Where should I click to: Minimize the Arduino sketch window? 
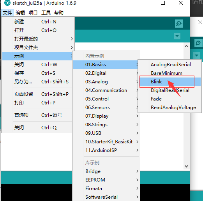(145, 3)
